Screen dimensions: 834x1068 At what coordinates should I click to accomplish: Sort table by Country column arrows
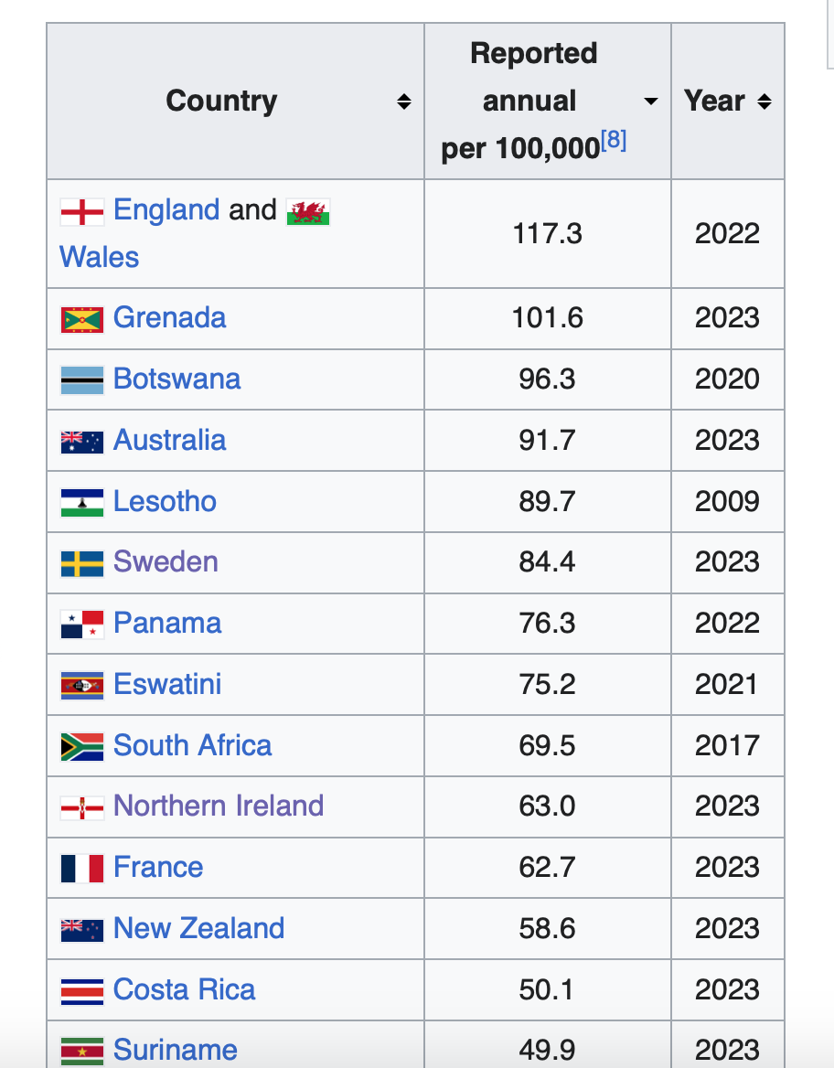[x=404, y=101]
